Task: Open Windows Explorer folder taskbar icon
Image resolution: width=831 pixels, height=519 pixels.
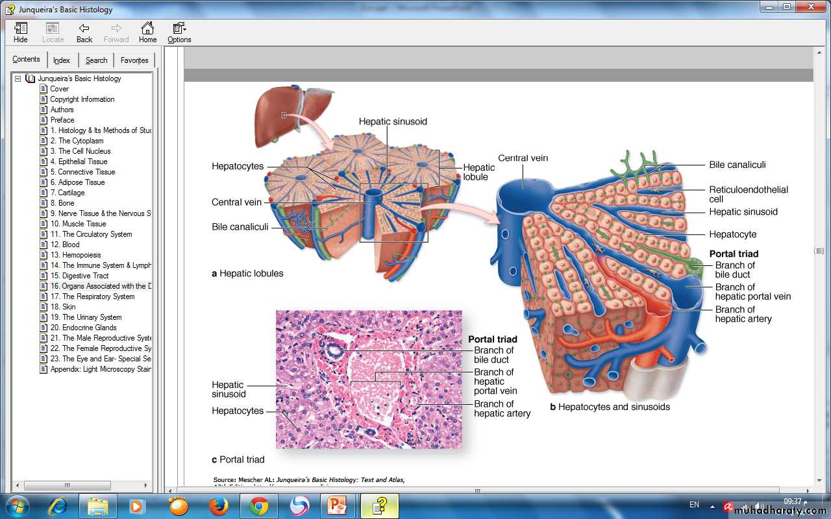Action: (x=98, y=505)
